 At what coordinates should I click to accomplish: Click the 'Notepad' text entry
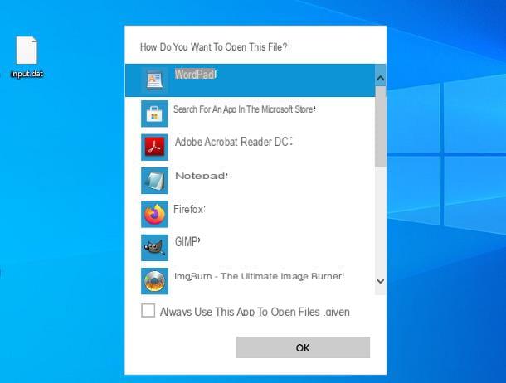click(202, 176)
